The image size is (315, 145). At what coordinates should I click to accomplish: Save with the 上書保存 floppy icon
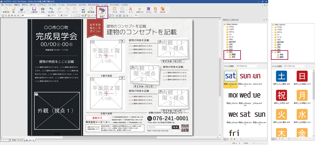[34, 10]
